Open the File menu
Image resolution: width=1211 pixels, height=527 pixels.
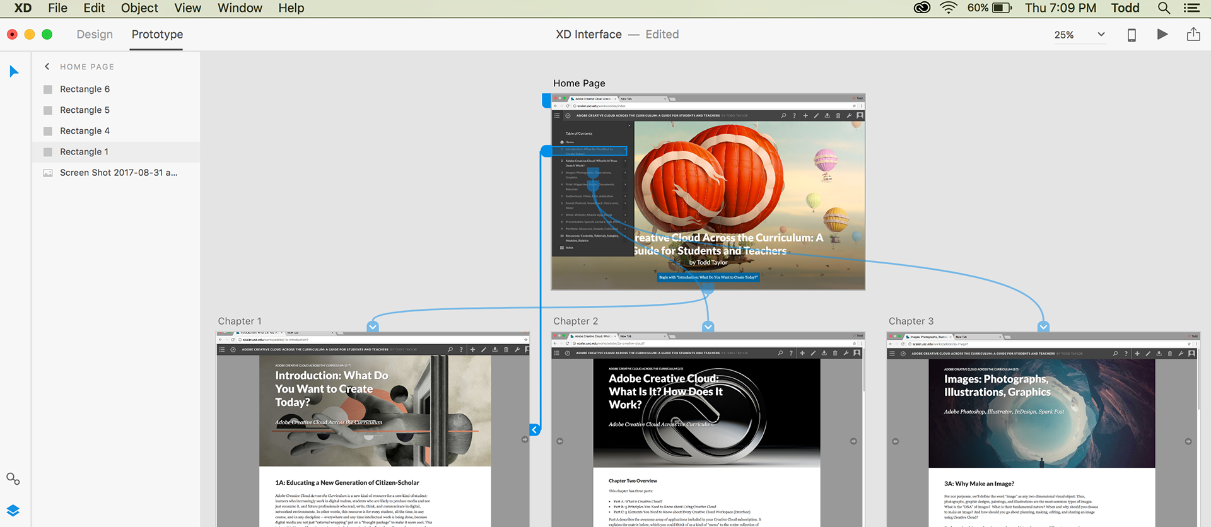(x=57, y=8)
